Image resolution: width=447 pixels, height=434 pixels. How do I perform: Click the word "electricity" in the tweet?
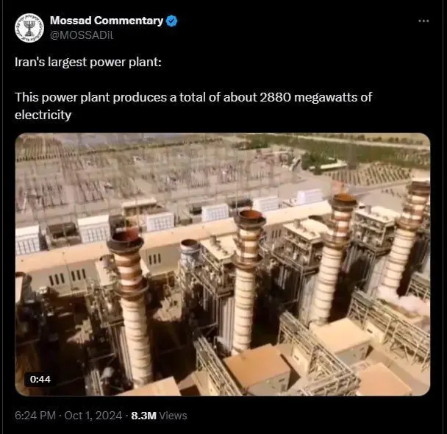tap(43, 115)
